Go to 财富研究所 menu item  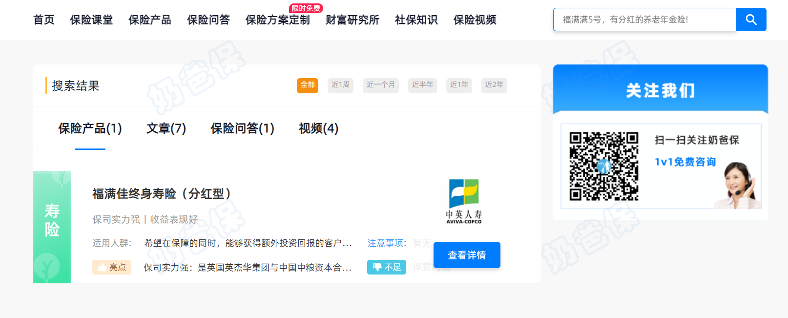(x=352, y=20)
